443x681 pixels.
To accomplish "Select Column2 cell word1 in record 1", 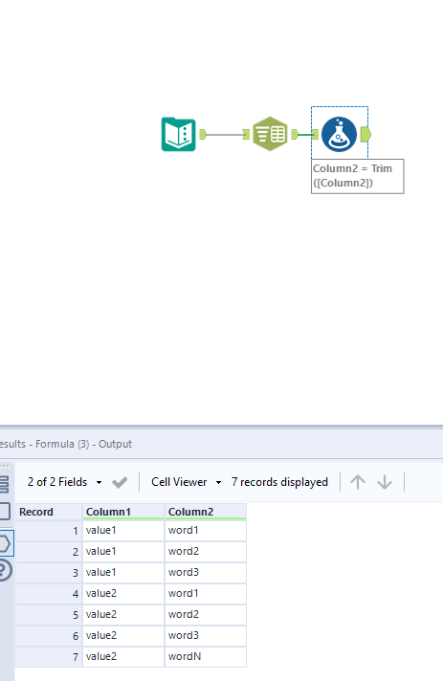I will click(x=206, y=530).
